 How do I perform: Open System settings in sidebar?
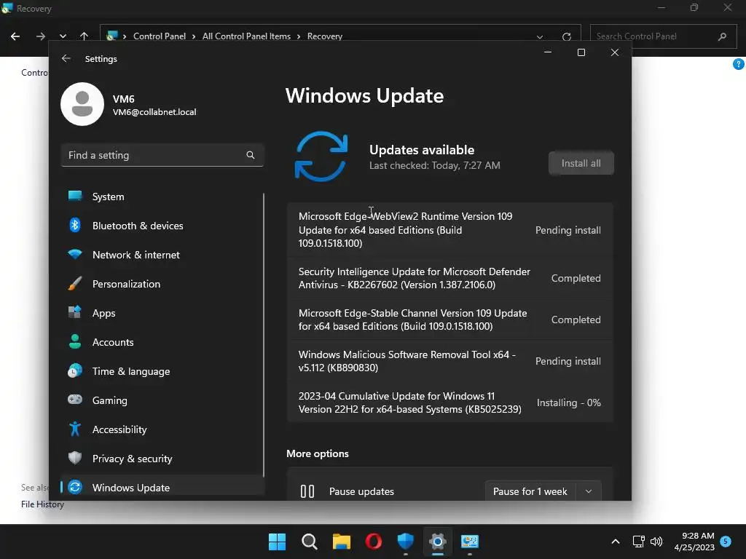162,197
